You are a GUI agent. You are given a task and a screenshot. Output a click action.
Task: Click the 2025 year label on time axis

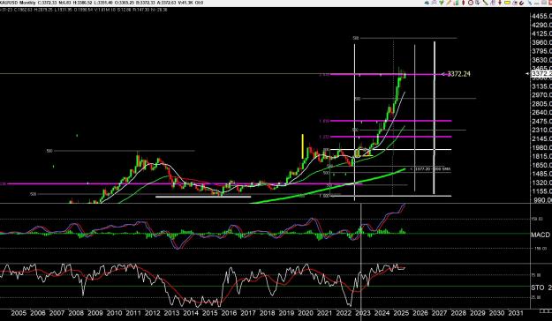pos(401,313)
